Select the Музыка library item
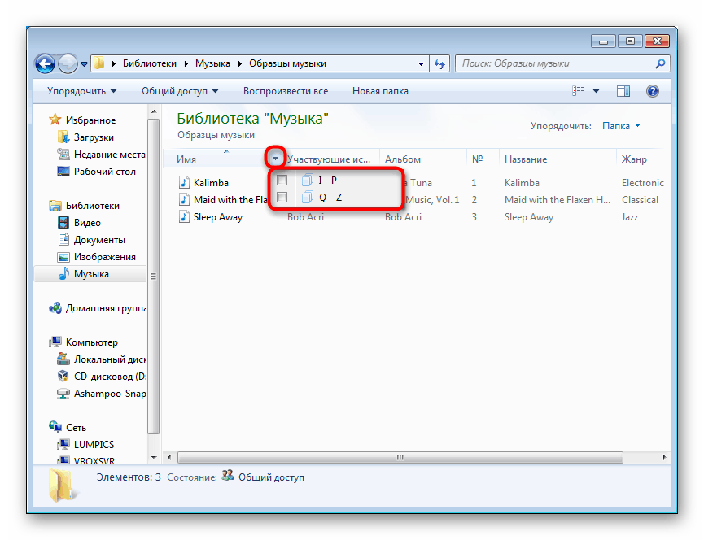The height and width of the screenshot is (540, 704). [90, 274]
